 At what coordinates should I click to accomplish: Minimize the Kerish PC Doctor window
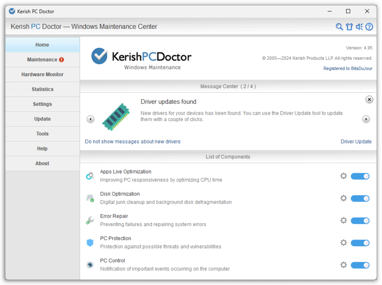coord(330,11)
